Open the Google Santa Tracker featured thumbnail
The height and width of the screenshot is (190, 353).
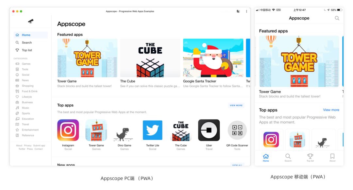tap(213, 58)
